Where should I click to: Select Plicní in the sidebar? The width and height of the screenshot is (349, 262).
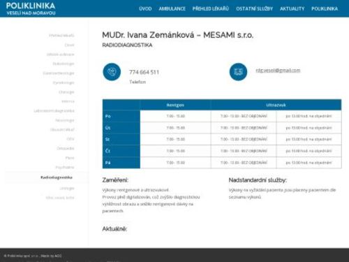coord(70,158)
